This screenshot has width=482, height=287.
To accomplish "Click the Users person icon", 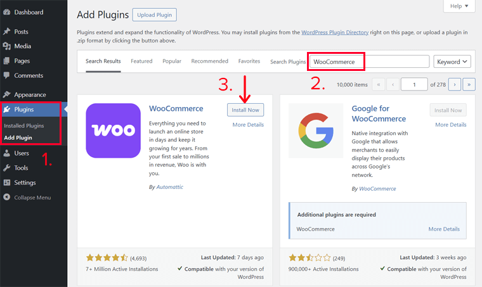I will [7, 153].
